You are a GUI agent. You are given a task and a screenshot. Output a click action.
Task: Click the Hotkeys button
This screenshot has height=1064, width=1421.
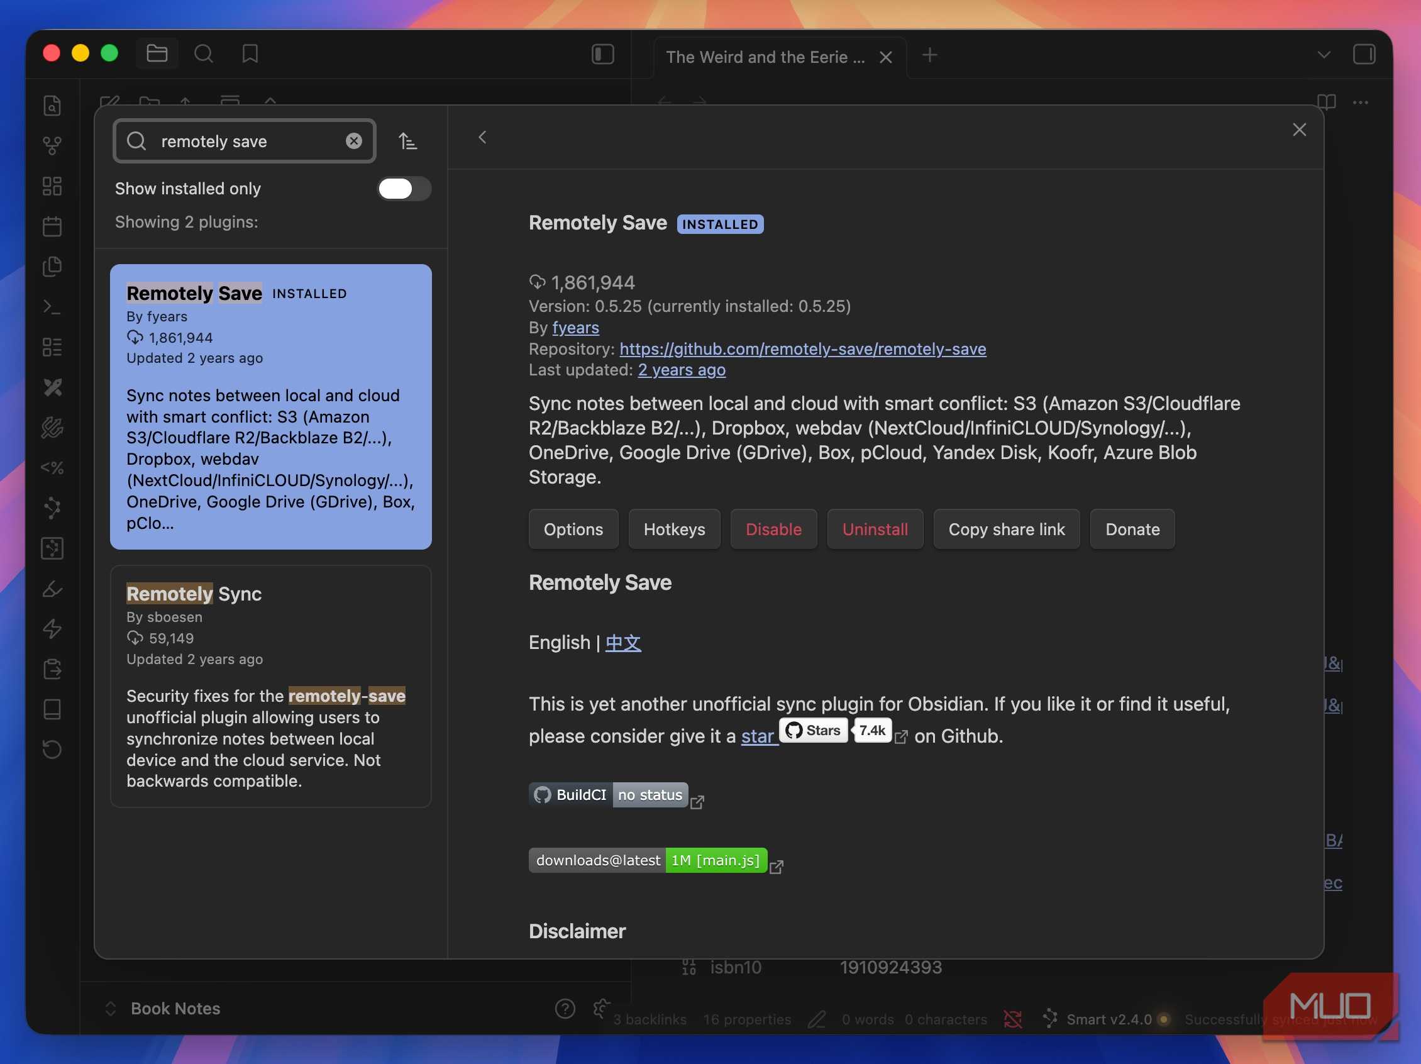[674, 529]
